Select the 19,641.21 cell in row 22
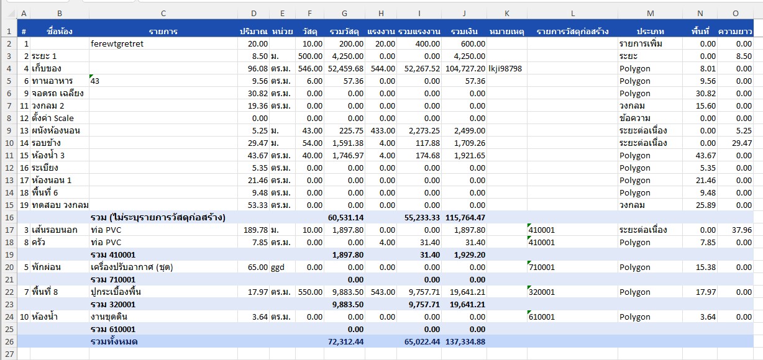 465,292
